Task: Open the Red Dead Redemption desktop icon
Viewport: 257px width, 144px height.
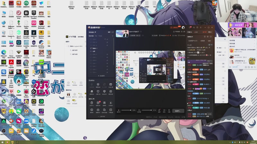Action: (x=41, y=23)
